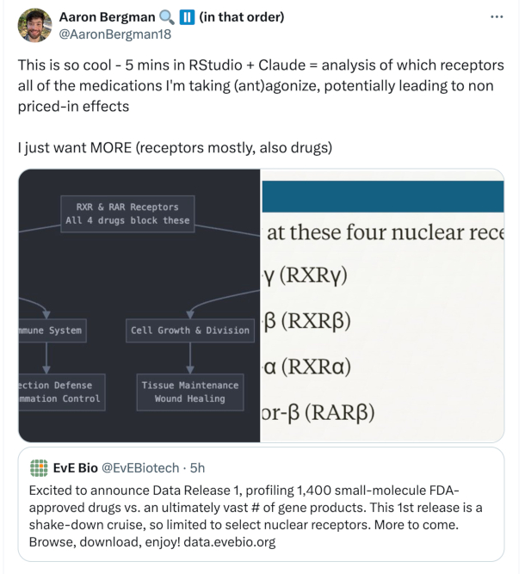This screenshot has height=574, width=525.
Task: Click the EvE Bio logo avatar
Action: (x=39, y=468)
